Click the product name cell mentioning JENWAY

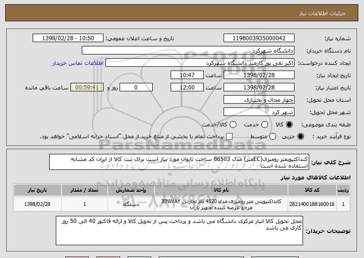pyautogui.click(x=221, y=205)
